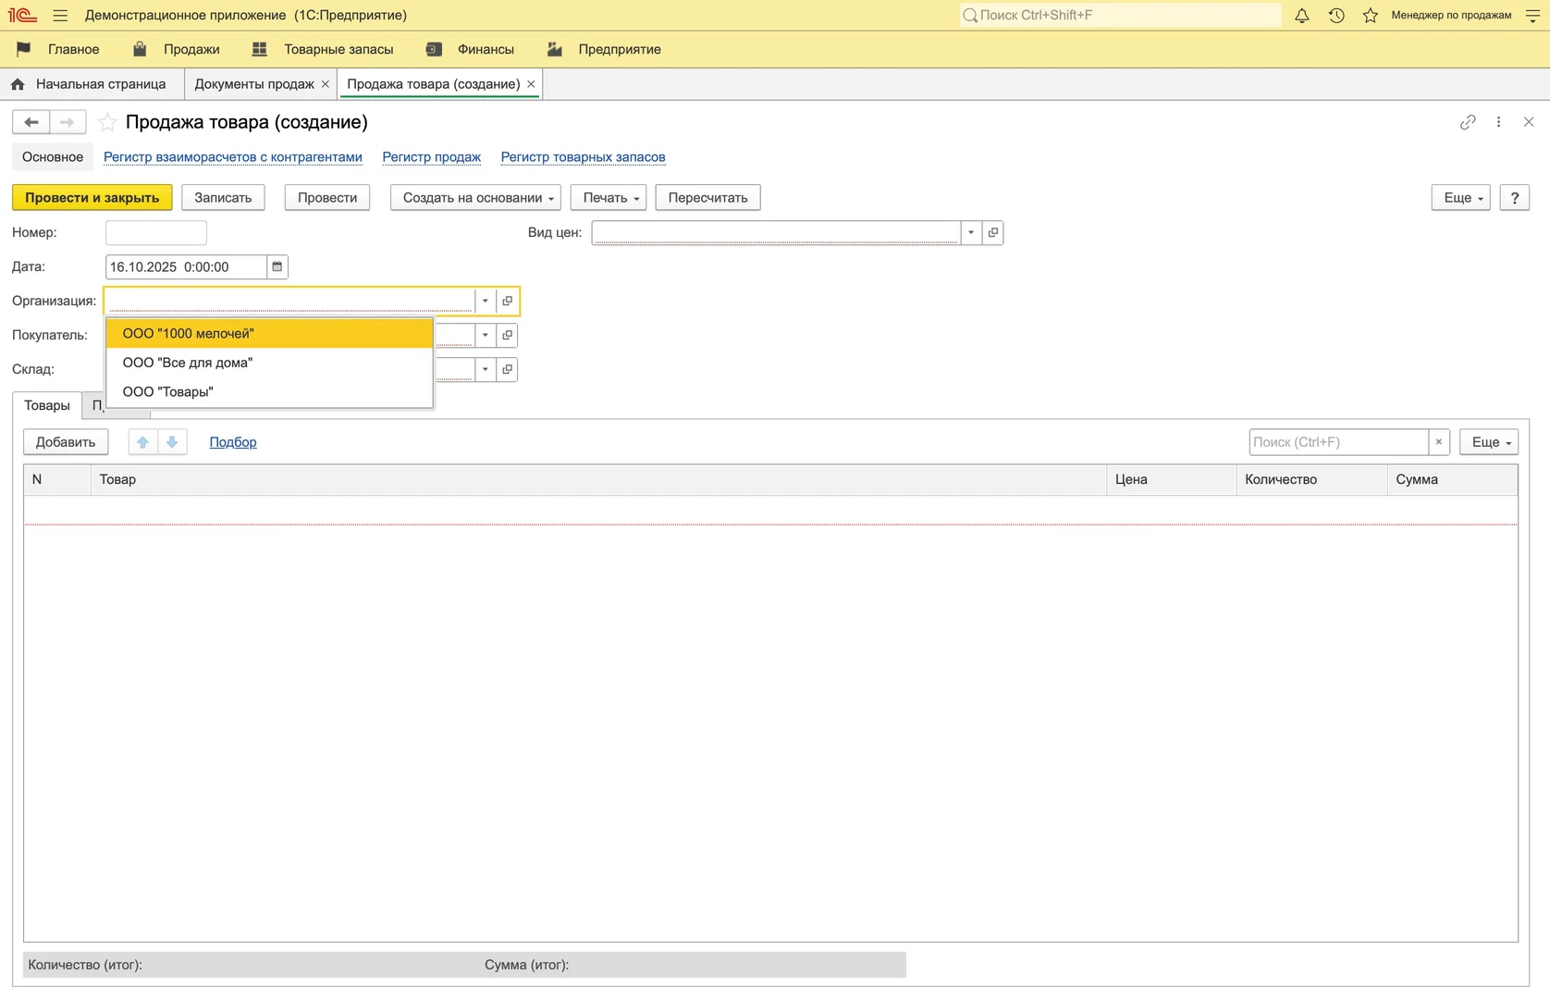Image resolution: width=1550 pixels, height=999 pixels.
Task: Open the Товарные запасы menu section
Action: [x=338, y=50]
